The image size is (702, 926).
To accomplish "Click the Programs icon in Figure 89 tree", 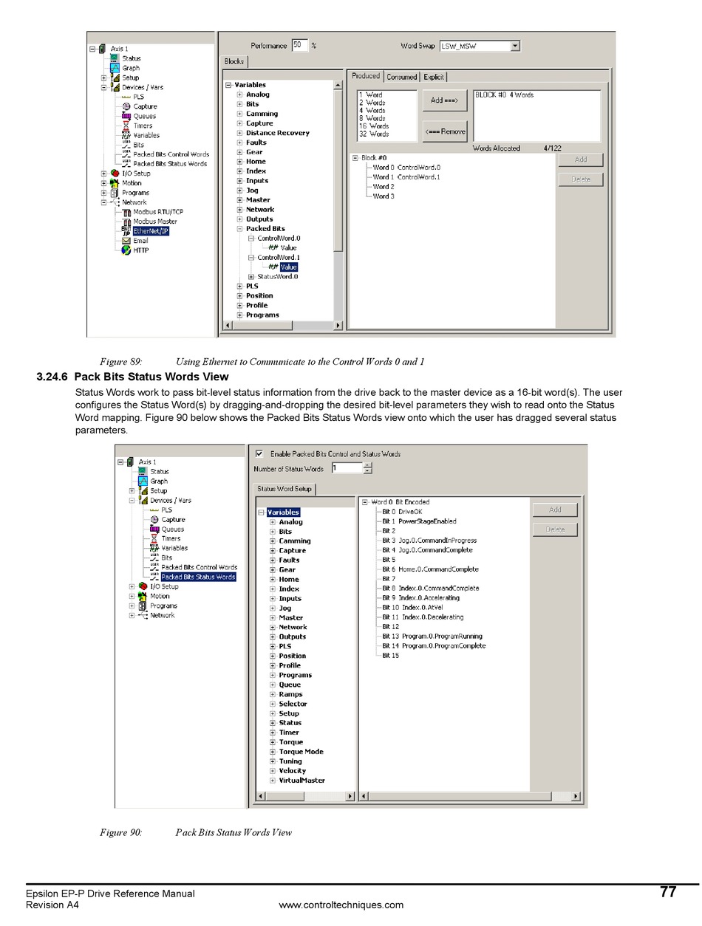I will tap(115, 193).
